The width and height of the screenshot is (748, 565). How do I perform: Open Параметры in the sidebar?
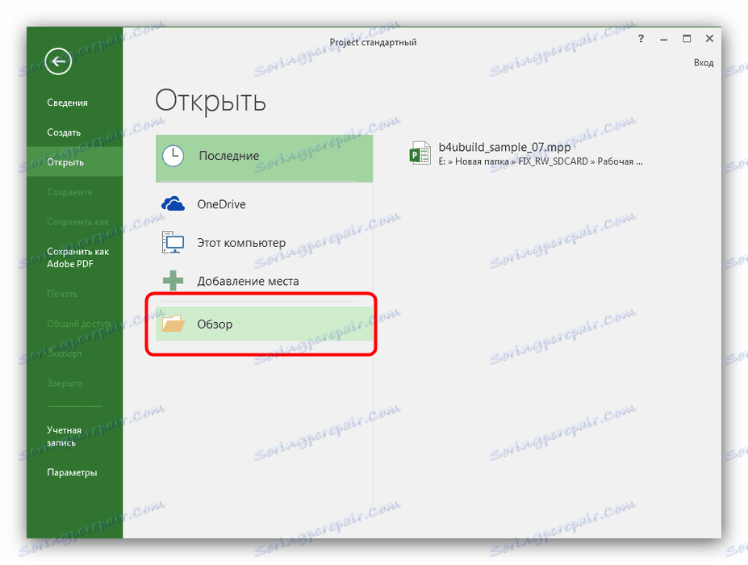tap(72, 472)
